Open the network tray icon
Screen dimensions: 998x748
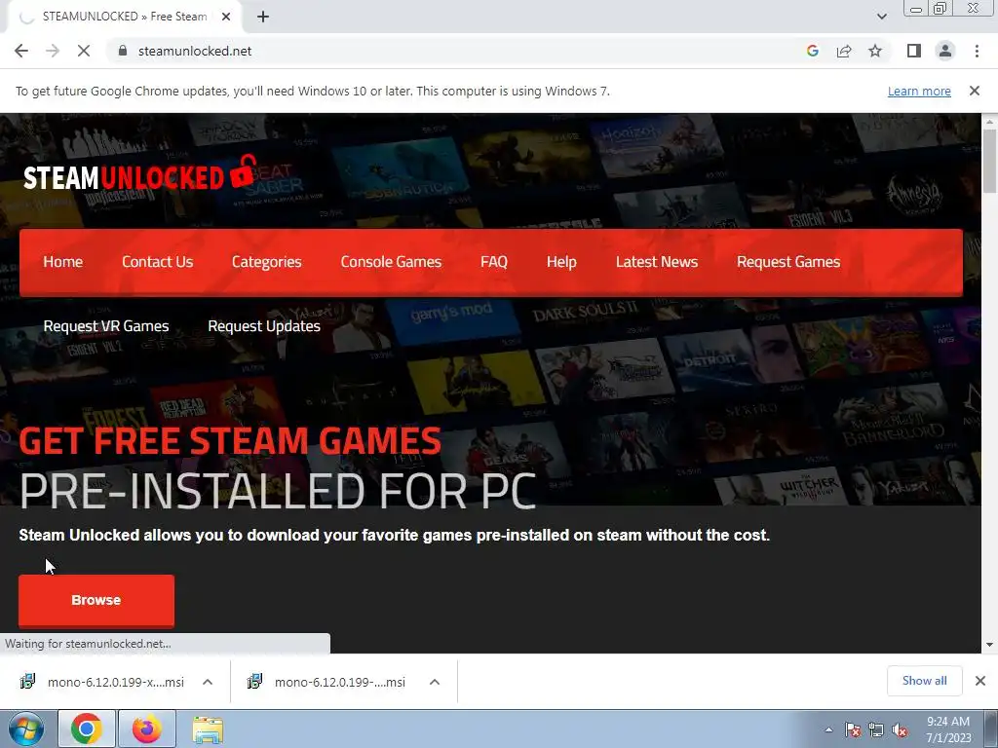876,729
